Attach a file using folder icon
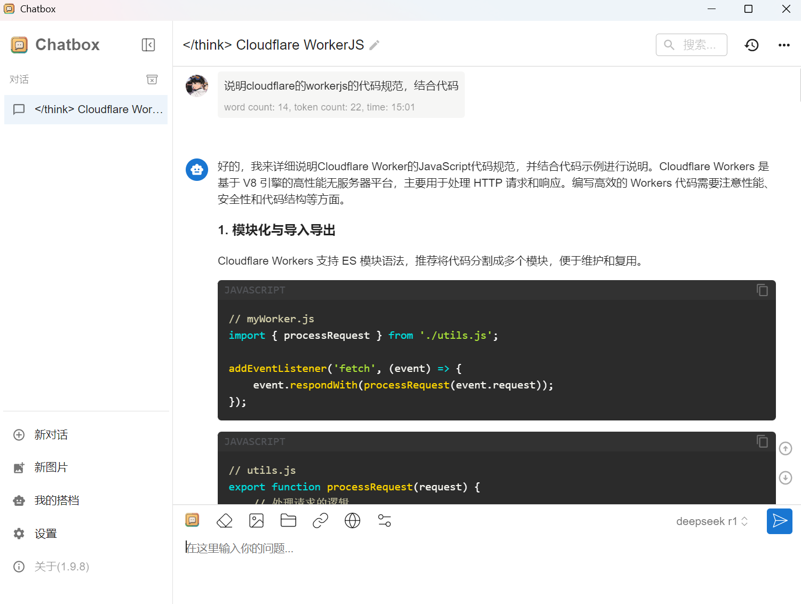801x604 pixels. [288, 520]
